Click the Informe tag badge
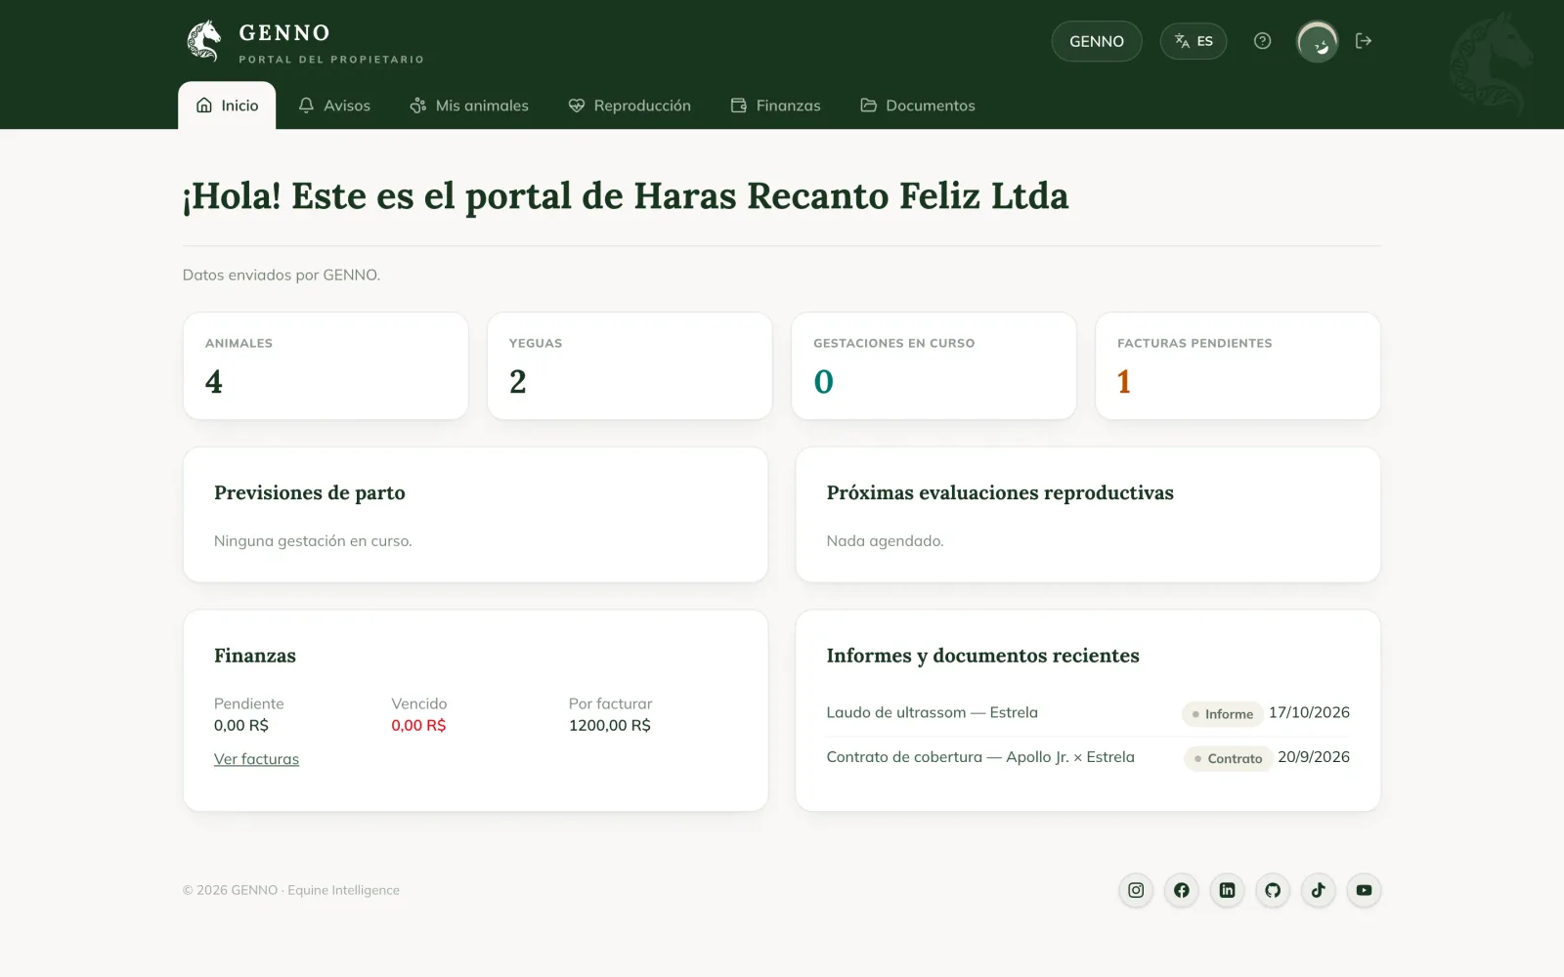Image resolution: width=1564 pixels, height=977 pixels. pos(1222,714)
